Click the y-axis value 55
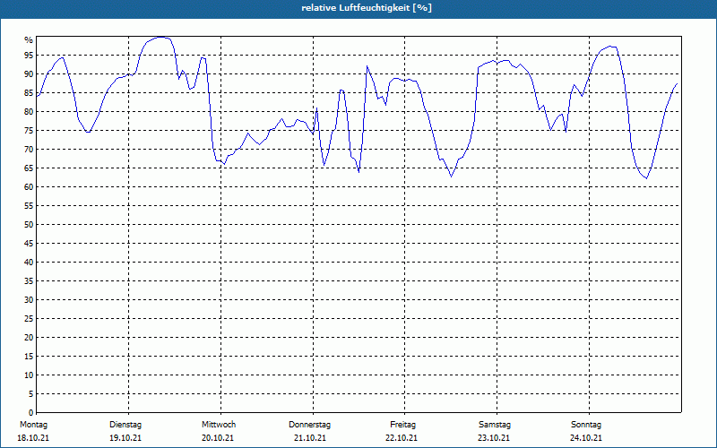 click(x=29, y=206)
